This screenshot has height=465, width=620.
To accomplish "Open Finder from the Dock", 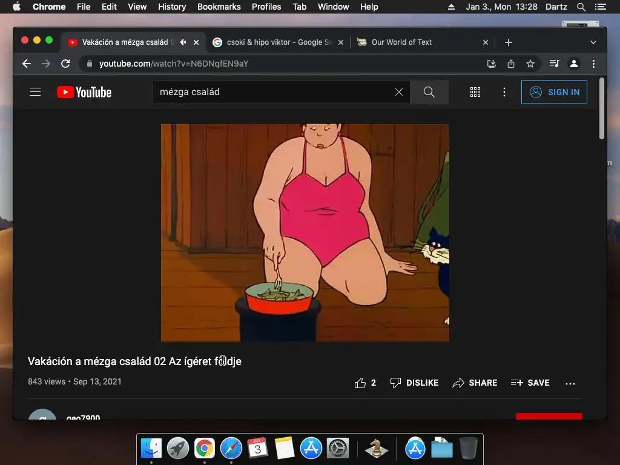I will pyautogui.click(x=151, y=449).
